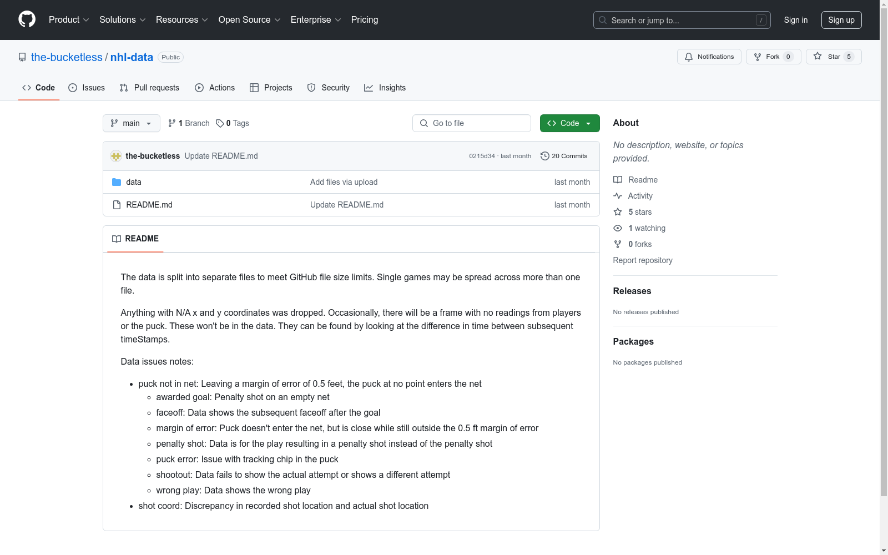Open the README.md file name link
888x555 pixels.
(x=149, y=205)
